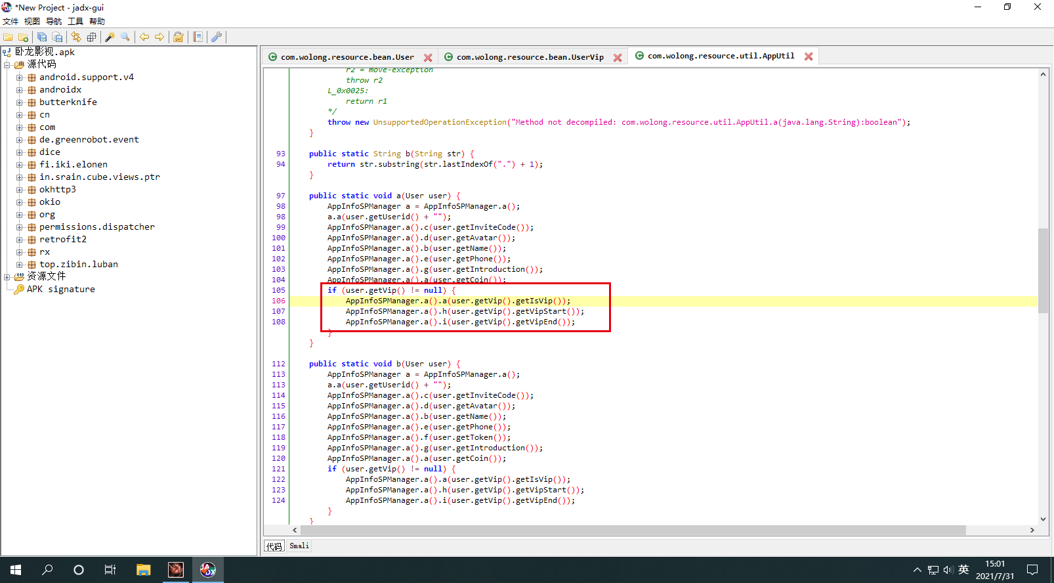This screenshot has width=1054, height=583.
Task: Open class search magnifier icon
Action: (x=125, y=37)
